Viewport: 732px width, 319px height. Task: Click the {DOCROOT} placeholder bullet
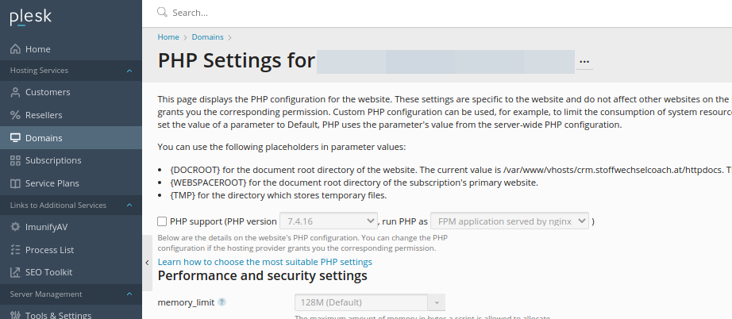[x=452, y=171]
